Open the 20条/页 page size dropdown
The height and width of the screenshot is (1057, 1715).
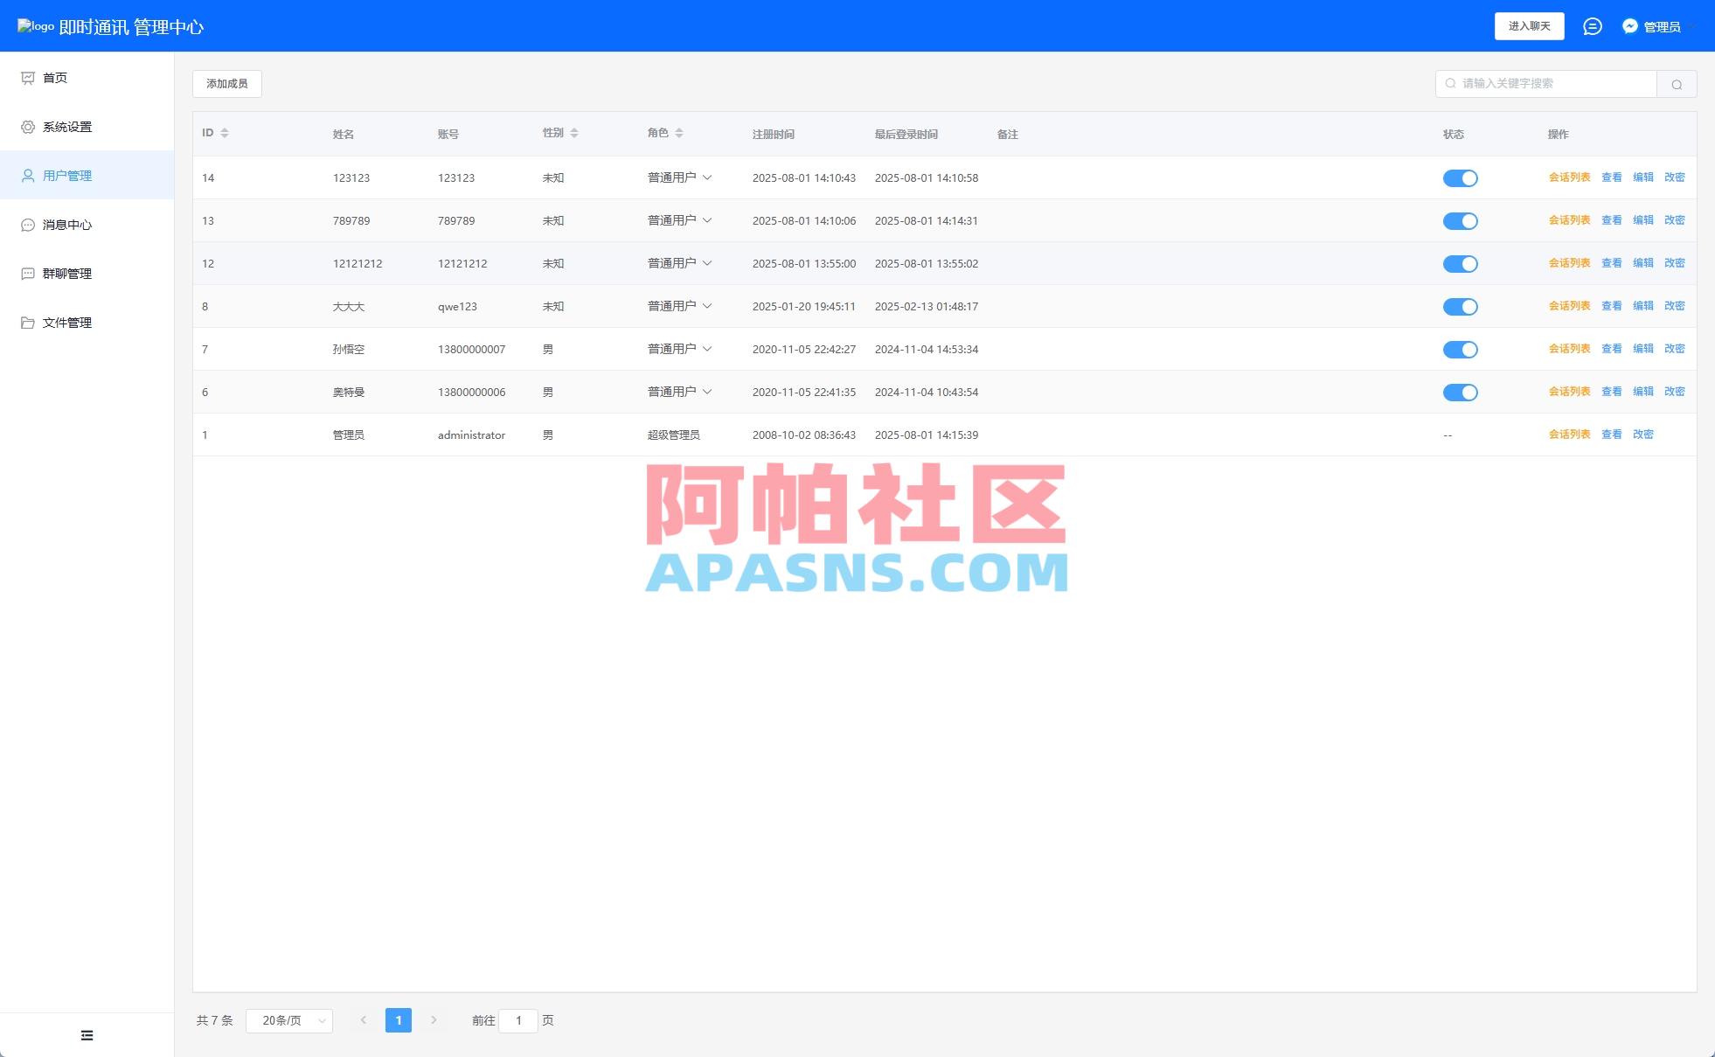click(288, 1019)
